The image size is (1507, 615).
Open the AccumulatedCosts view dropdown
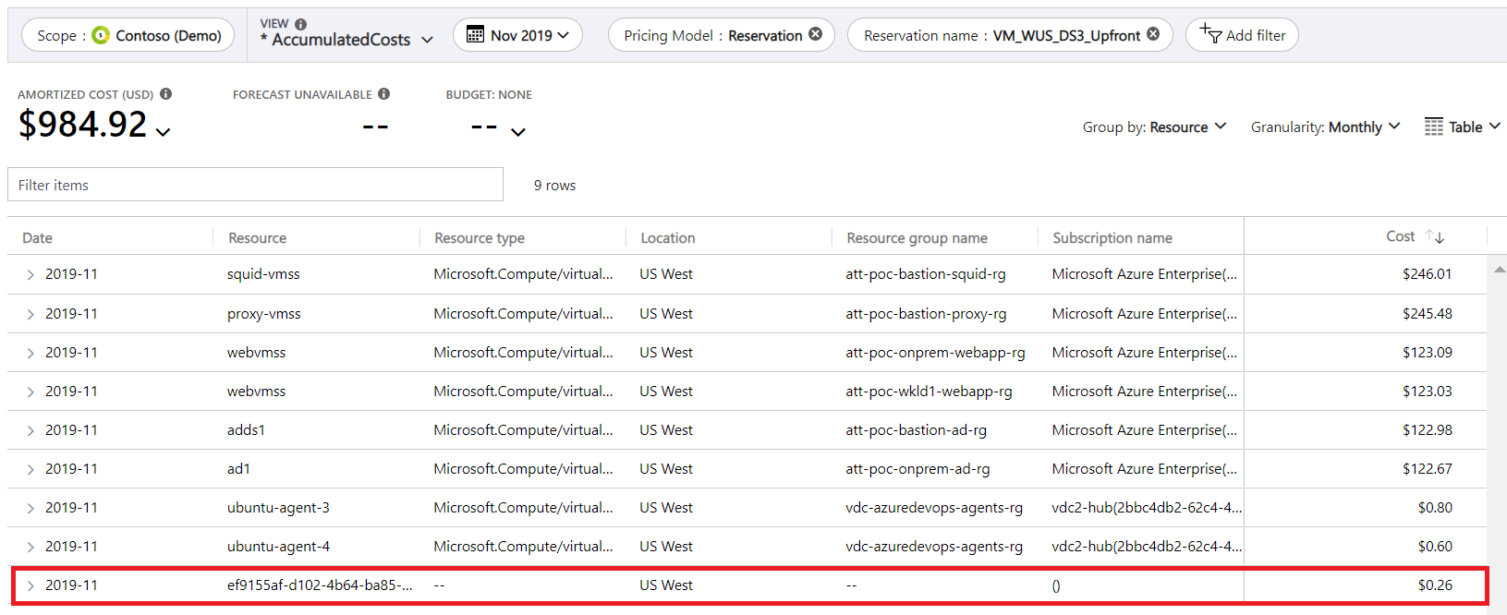427,40
